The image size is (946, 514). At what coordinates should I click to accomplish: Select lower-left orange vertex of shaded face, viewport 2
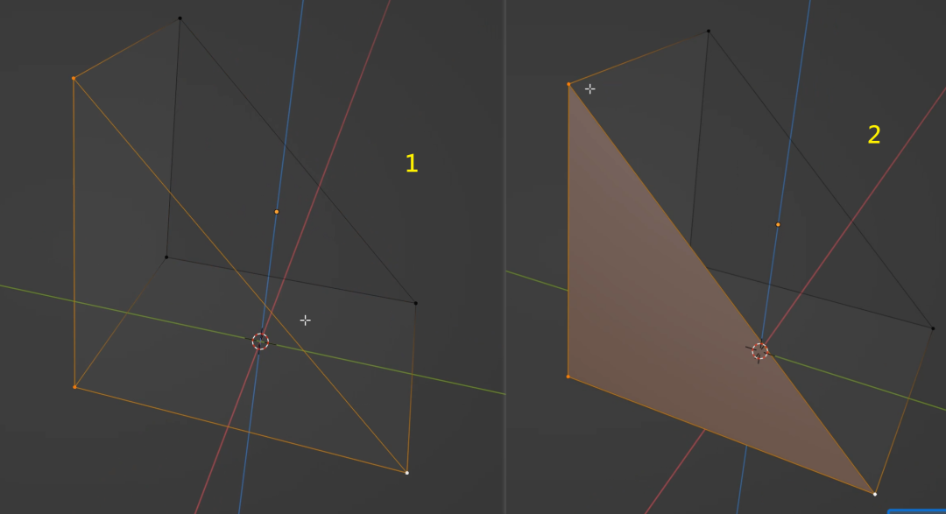tap(568, 377)
